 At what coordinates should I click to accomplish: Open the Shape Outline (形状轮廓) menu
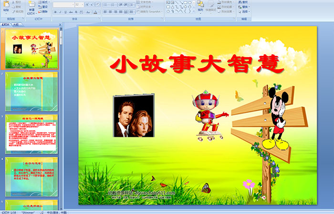pyautogui.click(x=226, y=7)
